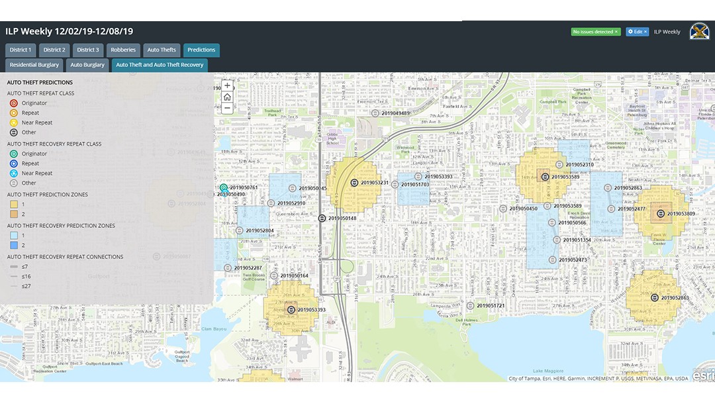This screenshot has width=715, height=402.
Task: Switch to Auto Burglary sub-tab
Action: pyautogui.click(x=87, y=65)
